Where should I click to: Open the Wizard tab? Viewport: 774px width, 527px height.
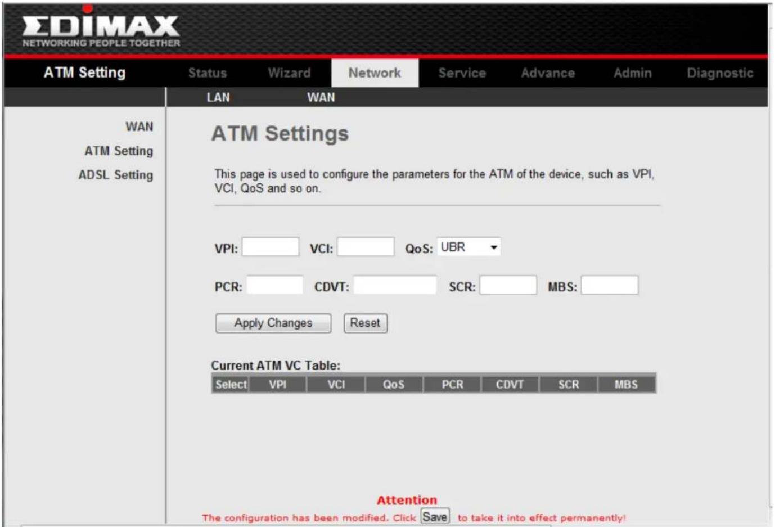point(289,73)
